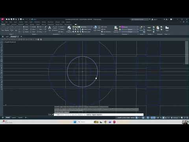Image resolution: width=189 pixels, height=142 pixels.
Task: Select the Dimension tool in Annotation panel
Action: click(55, 28)
